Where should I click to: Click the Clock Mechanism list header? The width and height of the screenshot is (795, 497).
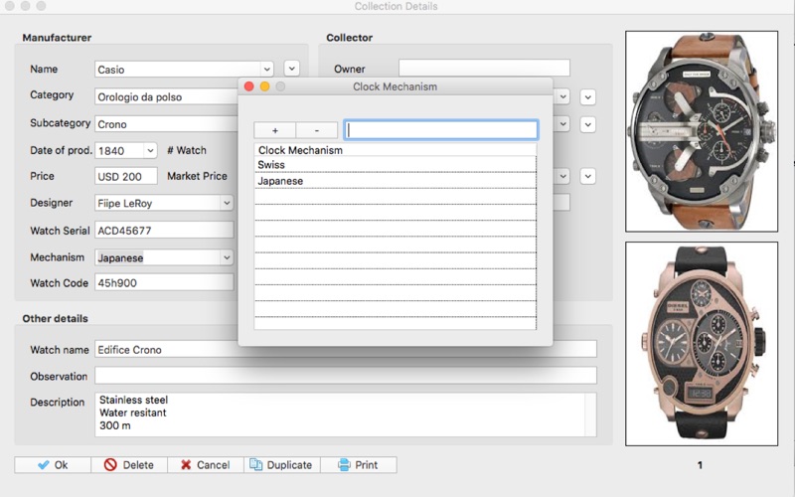point(395,150)
